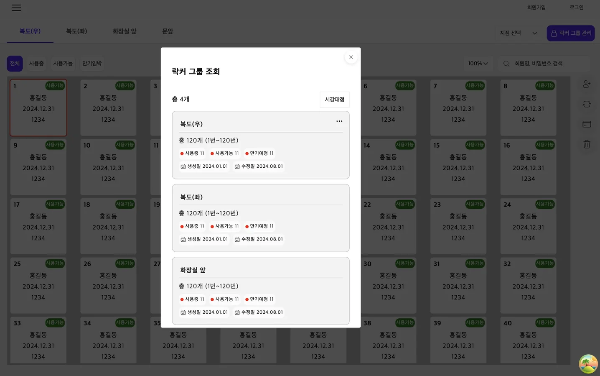600x376 pixels.
Task: Select locker number 8
Action: [x=528, y=108]
